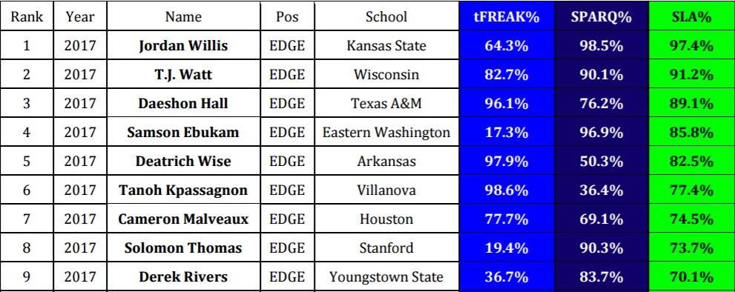Click the Cameron Malveaux name cell

(x=183, y=219)
